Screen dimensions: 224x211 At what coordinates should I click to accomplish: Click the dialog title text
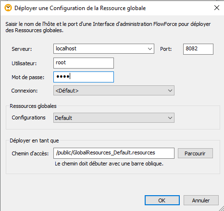coord(80,8)
